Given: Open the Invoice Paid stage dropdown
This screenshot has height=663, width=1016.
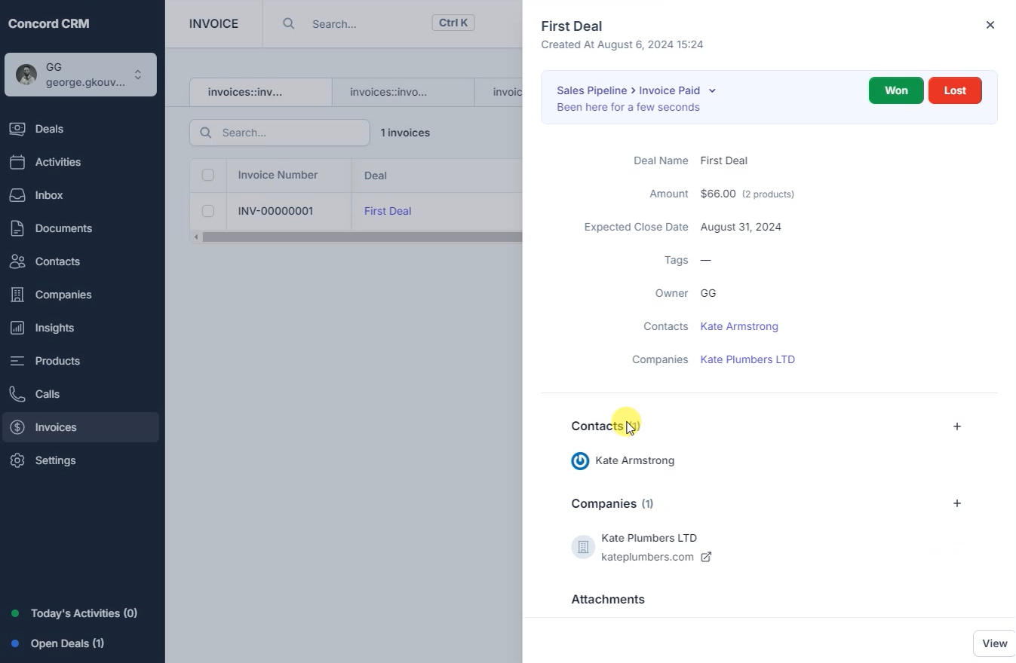Looking at the screenshot, I should [x=712, y=90].
